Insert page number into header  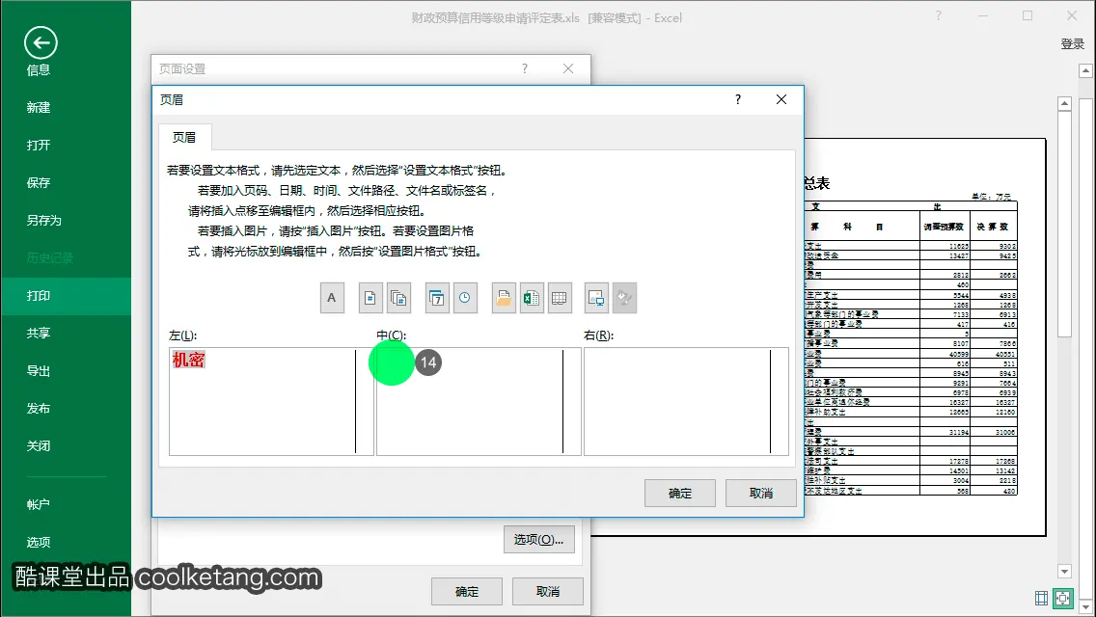pyautogui.click(x=370, y=298)
